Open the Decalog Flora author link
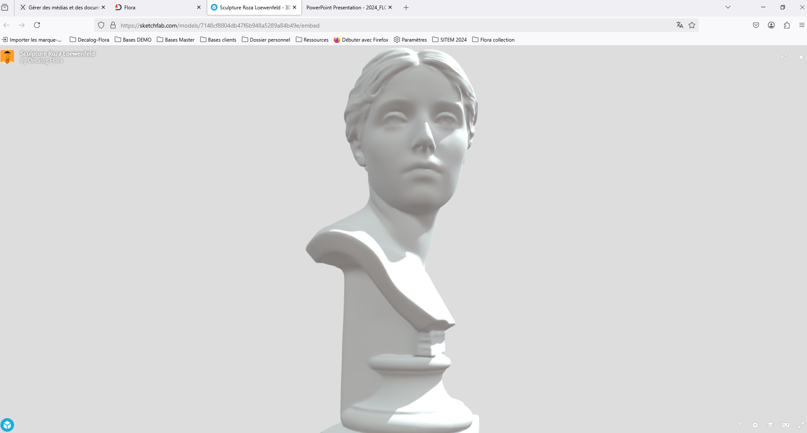This screenshot has width=807, height=433. pos(45,61)
